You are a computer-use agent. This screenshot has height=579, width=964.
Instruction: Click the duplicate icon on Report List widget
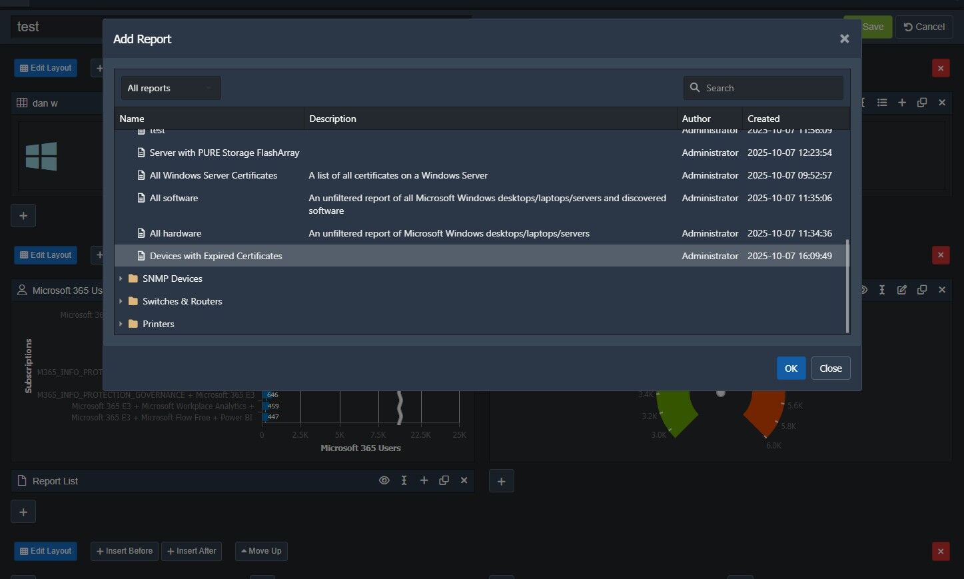coord(444,480)
